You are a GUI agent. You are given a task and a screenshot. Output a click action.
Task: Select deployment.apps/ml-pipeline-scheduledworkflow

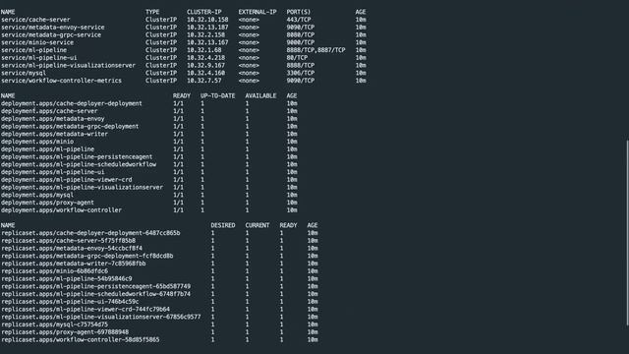point(79,164)
